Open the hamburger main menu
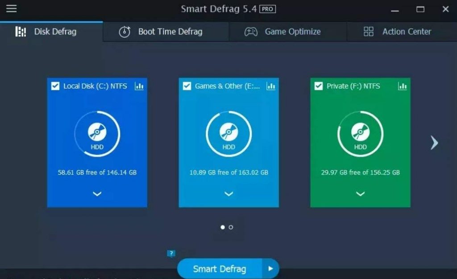The image size is (457, 279). pyautogui.click(x=11, y=8)
